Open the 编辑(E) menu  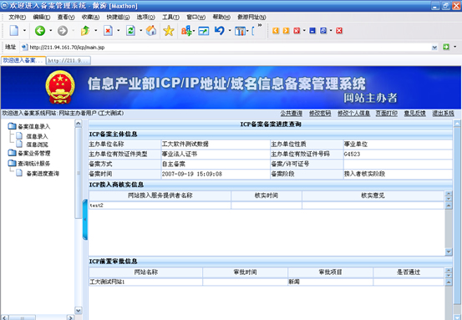pos(42,17)
